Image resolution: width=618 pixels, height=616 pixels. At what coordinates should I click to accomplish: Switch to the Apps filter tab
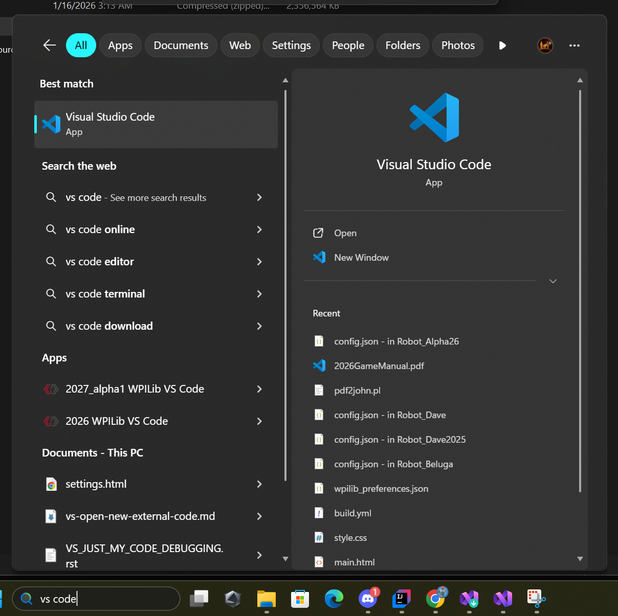(x=120, y=45)
